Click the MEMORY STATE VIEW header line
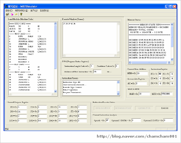181x143 pixels. click(x=150, y=25)
